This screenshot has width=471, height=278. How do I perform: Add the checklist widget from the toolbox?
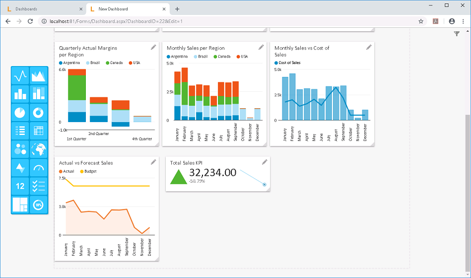[39, 186]
